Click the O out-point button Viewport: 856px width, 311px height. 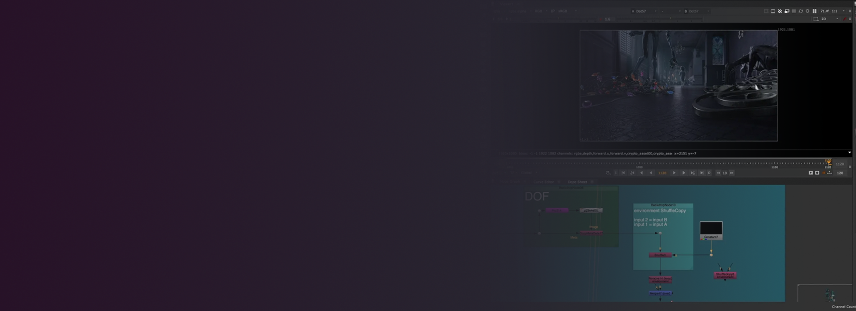709,173
